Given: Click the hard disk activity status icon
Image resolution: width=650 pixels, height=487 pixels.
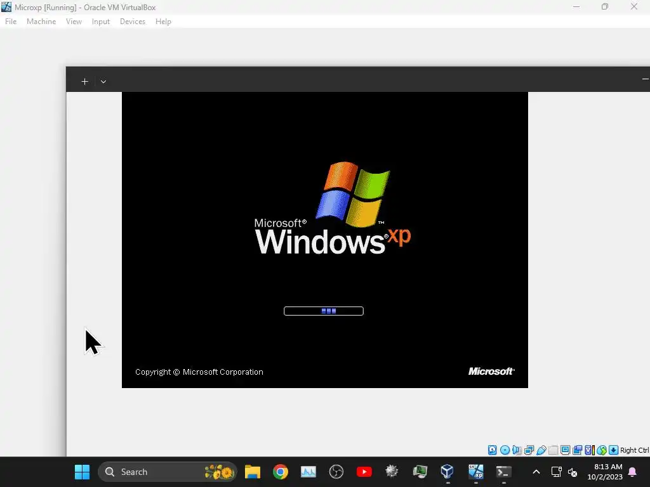Looking at the screenshot, I should point(492,450).
